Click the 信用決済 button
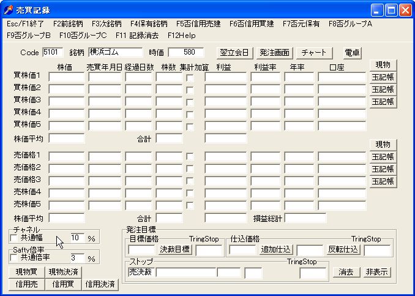415x296 pixels. point(100,284)
